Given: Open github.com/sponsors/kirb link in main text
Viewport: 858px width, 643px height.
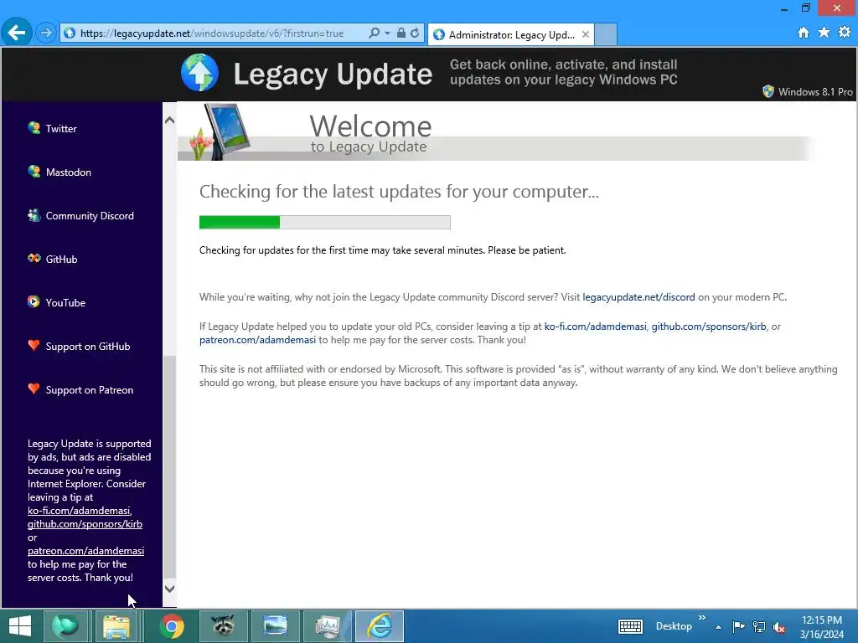Looking at the screenshot, I should 709,327.
